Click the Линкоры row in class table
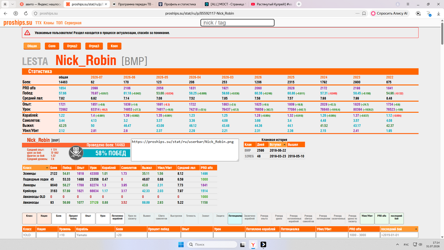Image resolution: width=444 pixels, height=250 pixels. [119, 185]
